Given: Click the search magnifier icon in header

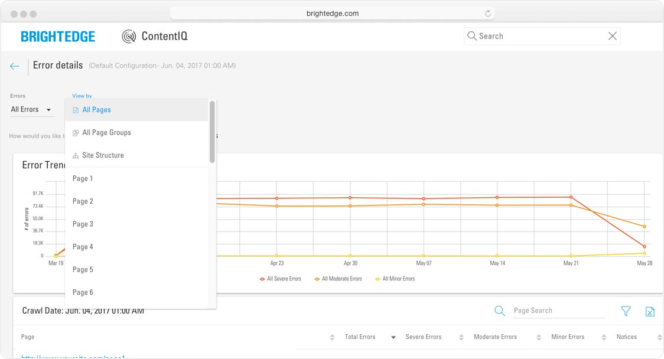Looking at the screenshot, I should 471,36.
